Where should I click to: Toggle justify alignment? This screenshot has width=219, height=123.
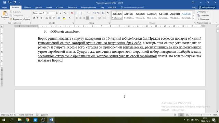tap(88, 18)
